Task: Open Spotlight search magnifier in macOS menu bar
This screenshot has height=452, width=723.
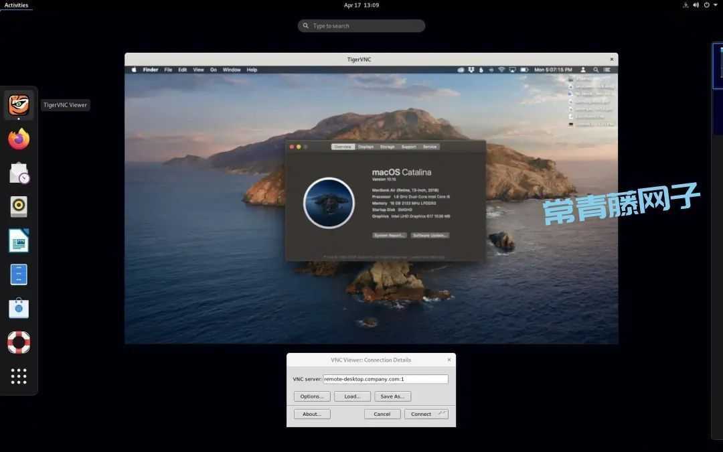Action: [596, 70]
